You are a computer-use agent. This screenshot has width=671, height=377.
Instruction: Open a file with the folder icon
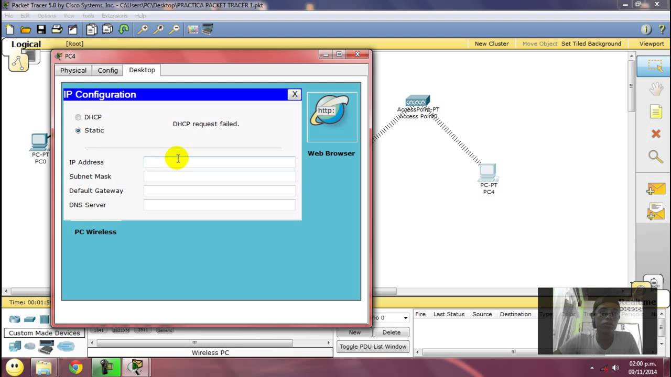pos(26,30)
